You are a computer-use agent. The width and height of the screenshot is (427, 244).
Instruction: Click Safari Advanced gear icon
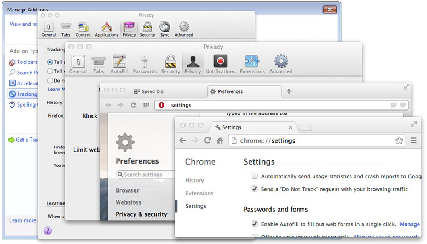coord(281,62)
